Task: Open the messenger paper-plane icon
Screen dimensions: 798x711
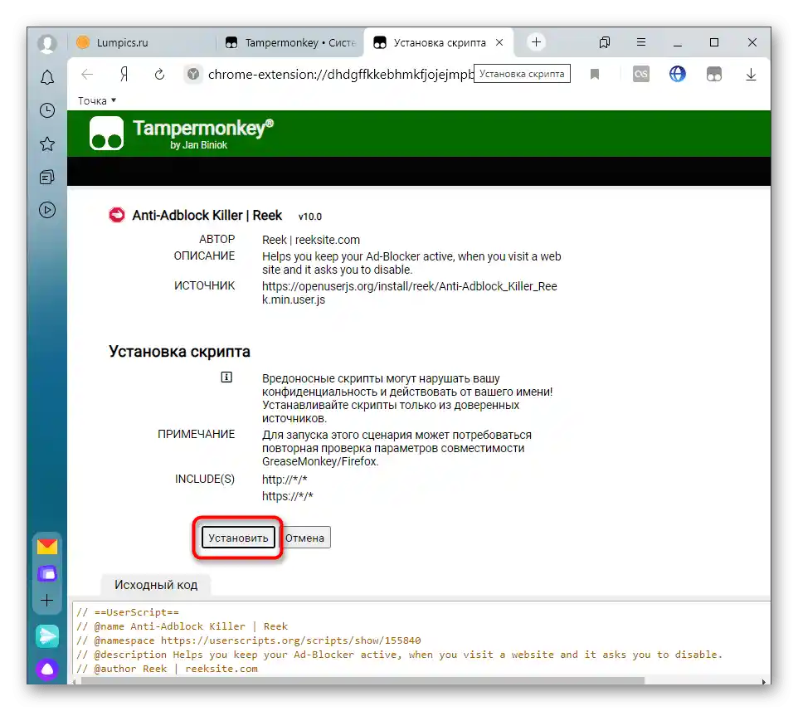Action: [47, 636]
